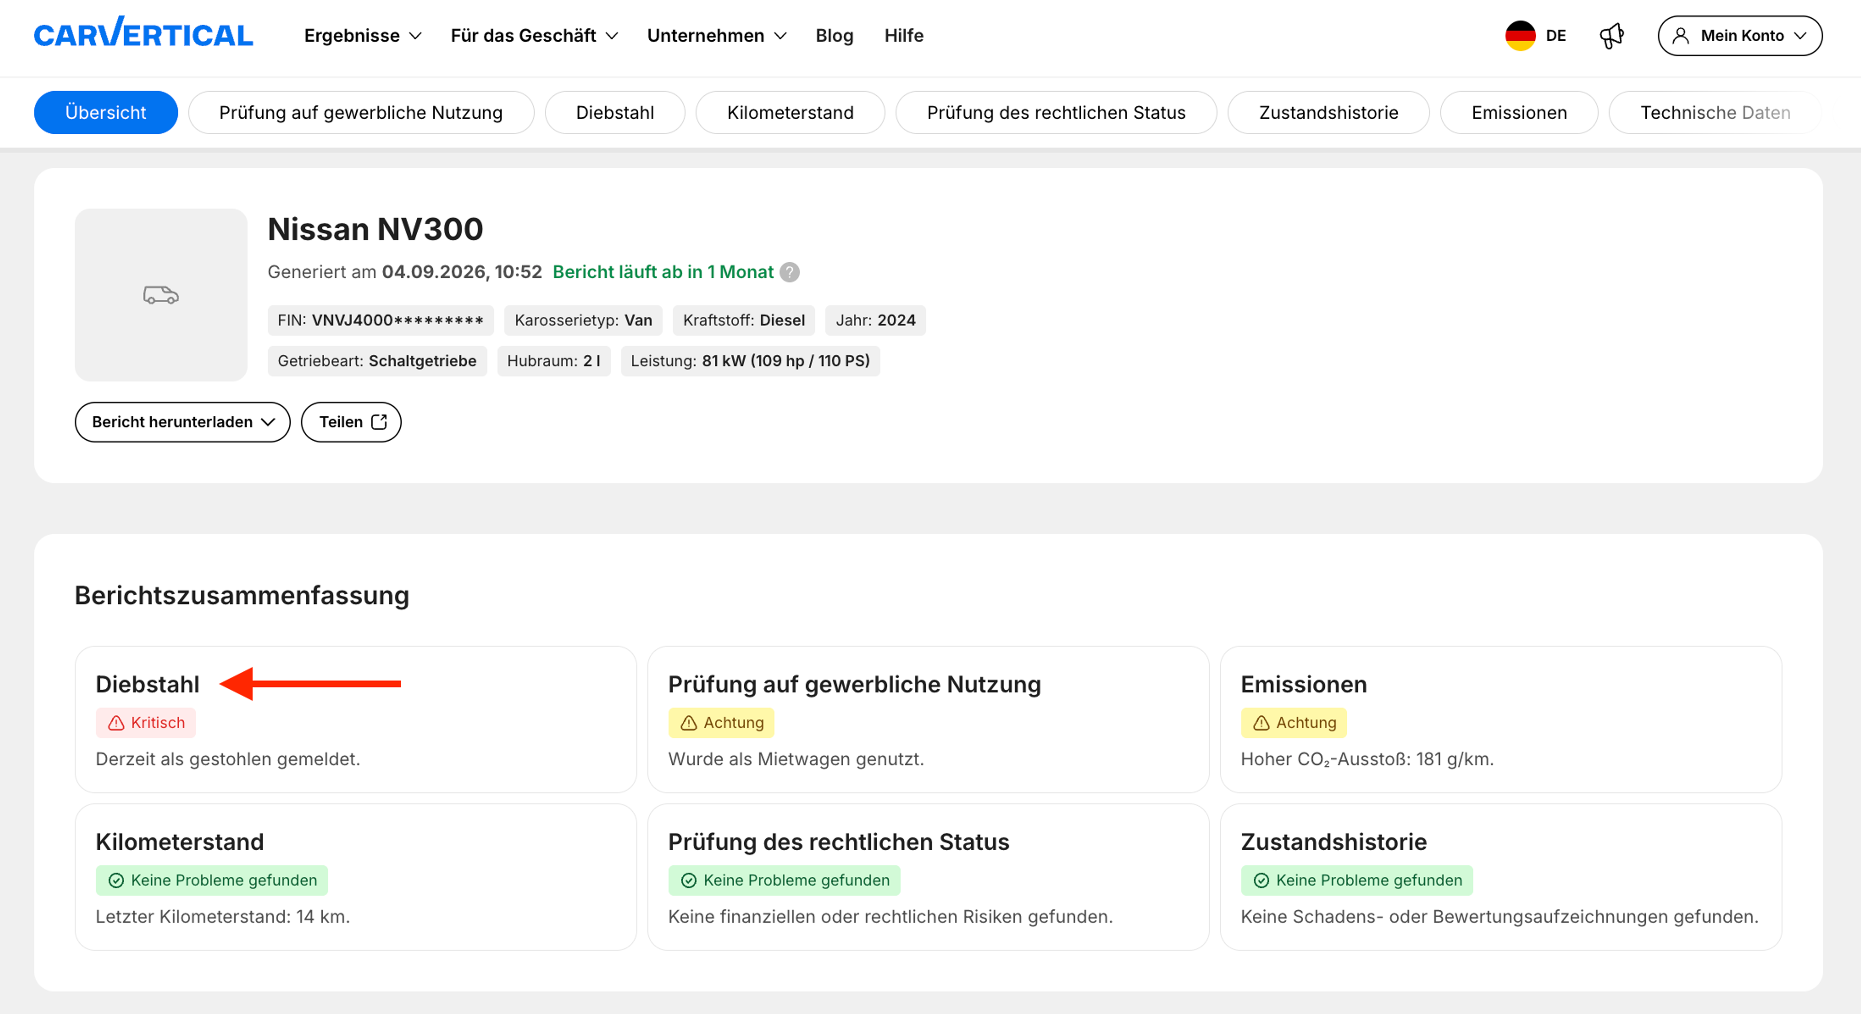Click the Jahr: 2024 tag
Viewport: 1861px width, 1014px height.
[876, 320]
